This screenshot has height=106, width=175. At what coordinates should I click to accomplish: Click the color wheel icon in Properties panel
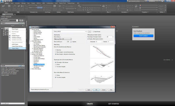[x=140, y=6]
